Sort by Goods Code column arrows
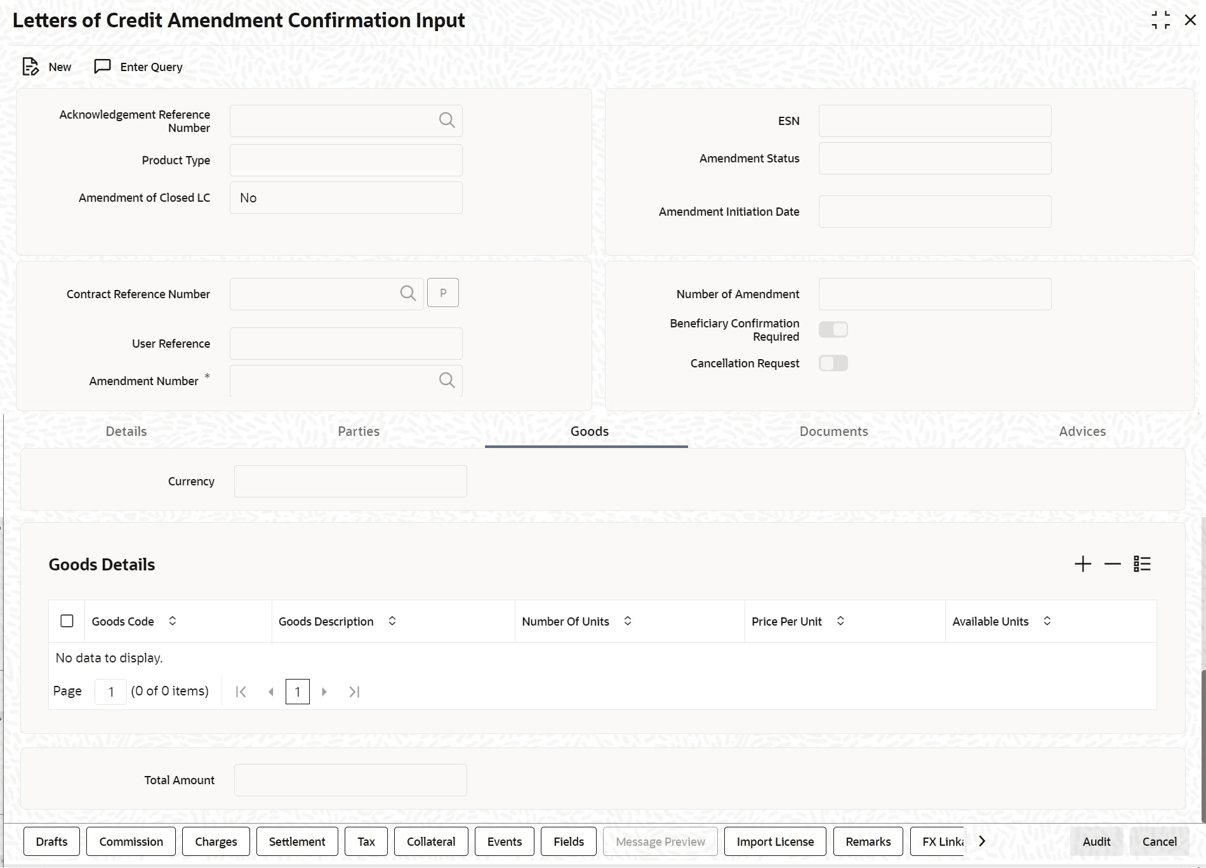The height and width of the screenshot is (868, 1206). tap(172, 621)
